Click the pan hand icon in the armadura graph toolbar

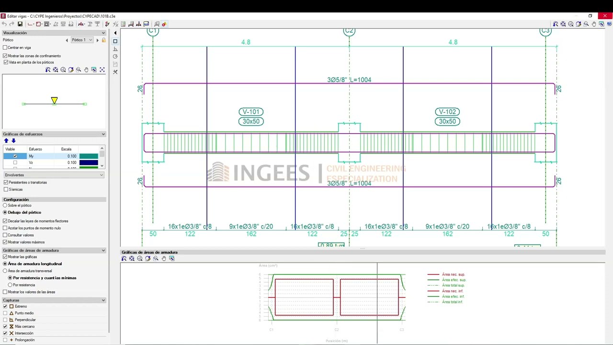click(x=164, y=259)
